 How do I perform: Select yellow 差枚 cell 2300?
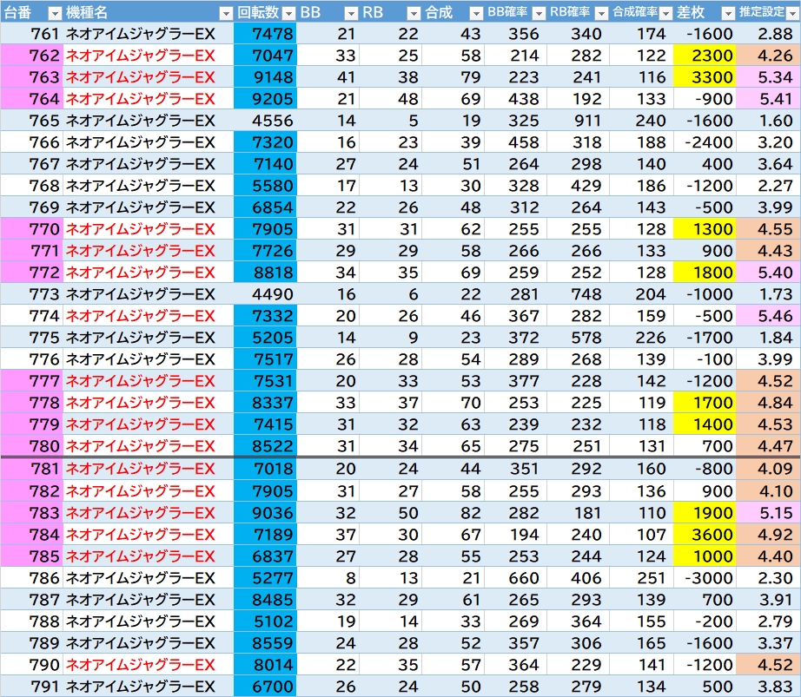click(x=705, y=55)
